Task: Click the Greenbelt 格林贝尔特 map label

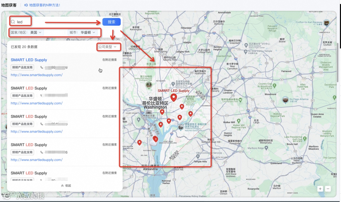Action: pos(235,42)
